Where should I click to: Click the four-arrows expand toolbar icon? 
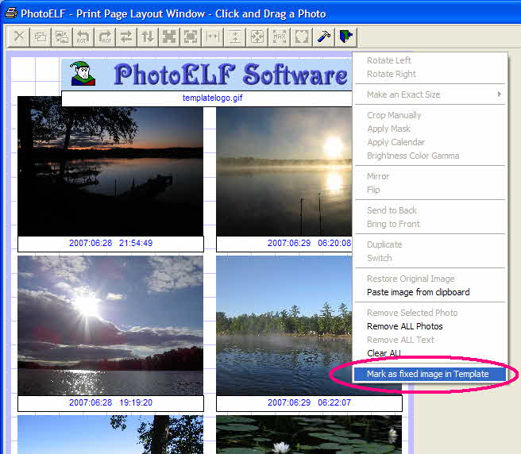coord(257,37)
